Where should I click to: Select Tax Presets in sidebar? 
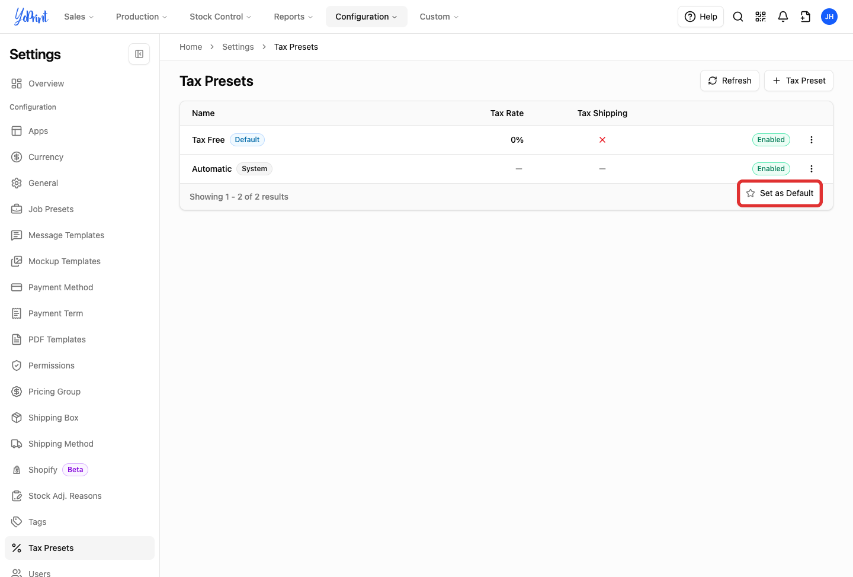[79, 548]
